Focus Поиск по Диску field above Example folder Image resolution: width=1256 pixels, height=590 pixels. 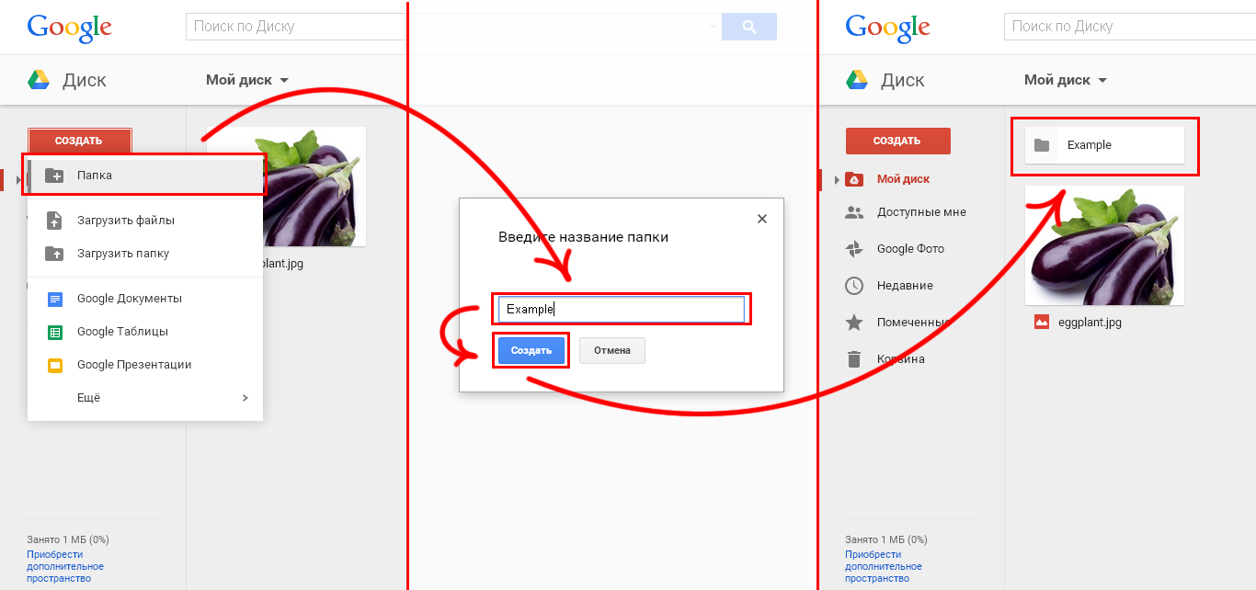(1130, 27)
